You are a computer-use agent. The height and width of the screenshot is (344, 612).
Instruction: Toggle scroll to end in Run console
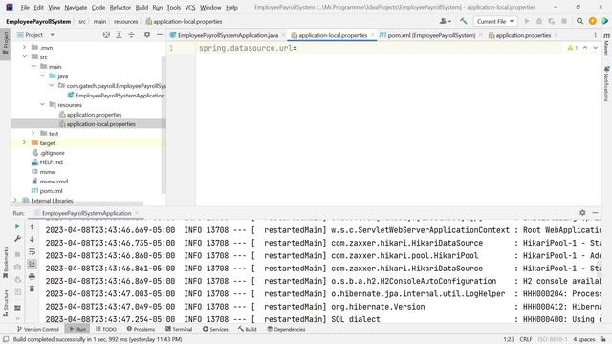[x=32, y=264]
